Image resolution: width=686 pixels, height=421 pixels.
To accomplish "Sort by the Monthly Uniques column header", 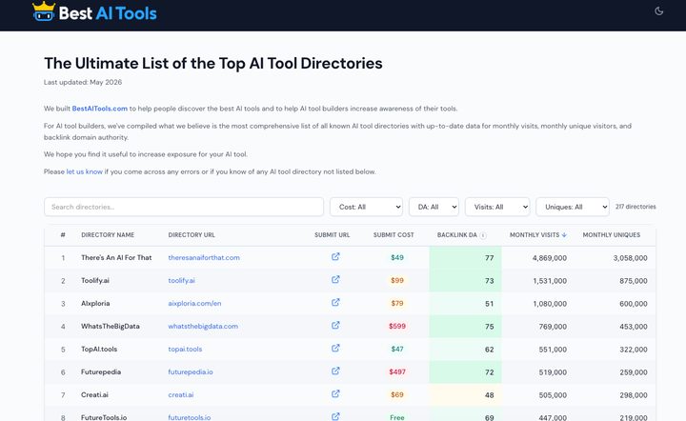I will pos(611,234).
